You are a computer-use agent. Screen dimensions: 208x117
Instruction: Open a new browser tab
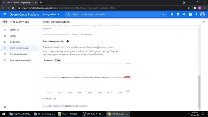coord(41,3)
